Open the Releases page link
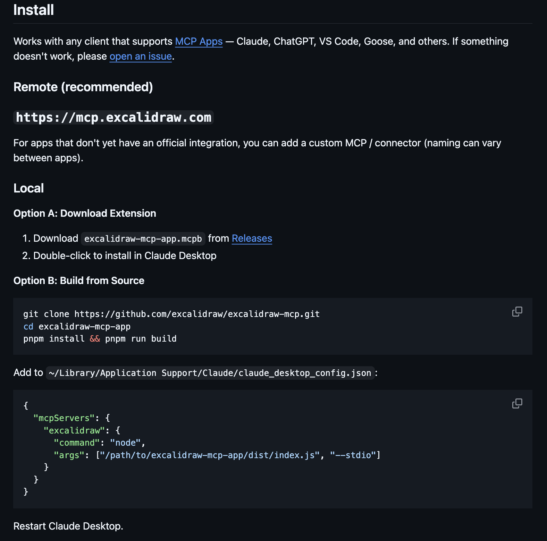The image size is (547, 541). (252, 238)
